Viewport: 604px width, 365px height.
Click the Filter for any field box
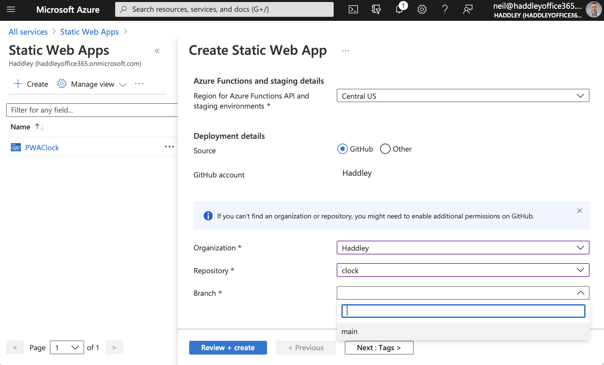click(92, 110)
